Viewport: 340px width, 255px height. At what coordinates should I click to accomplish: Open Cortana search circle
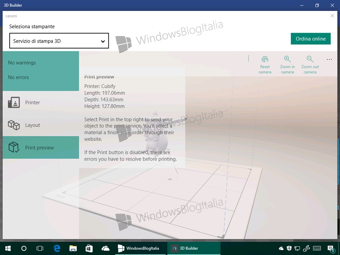(24, 248)
